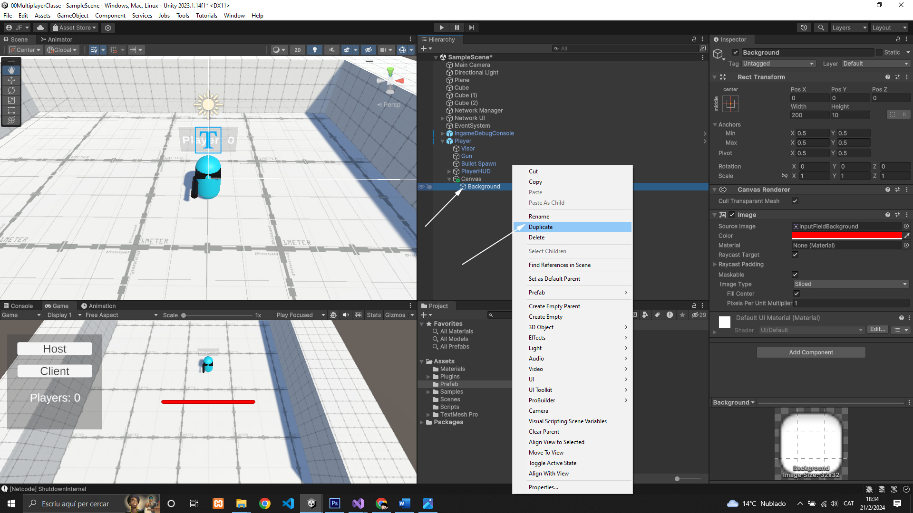913x513 pixels.
Task: Choose Duplicate from context menu
Action: (x=541, y=227)
